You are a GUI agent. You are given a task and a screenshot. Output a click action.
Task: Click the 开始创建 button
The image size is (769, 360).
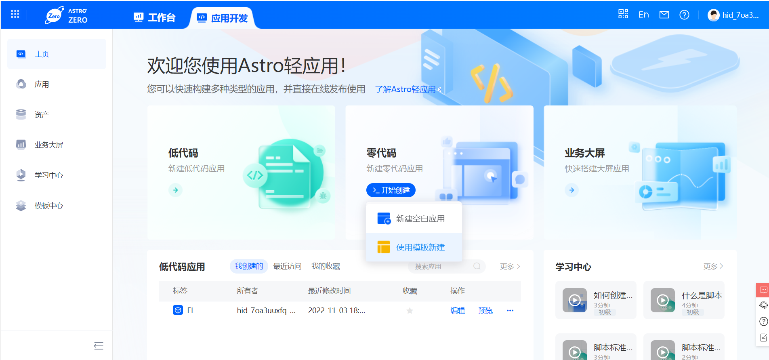[x=391, y=190]
